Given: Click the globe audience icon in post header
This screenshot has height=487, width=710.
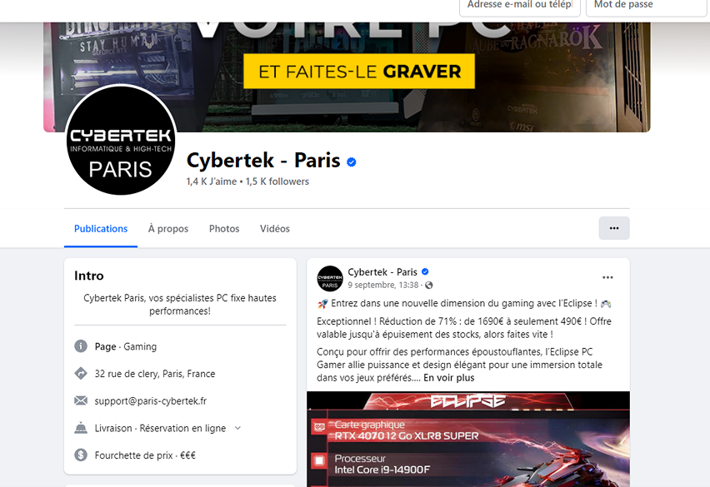Looking at the screenshot, I should tap(429, 285).
